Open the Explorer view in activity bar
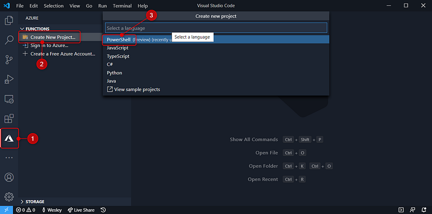The image size is (432, 214). (9, 20)
